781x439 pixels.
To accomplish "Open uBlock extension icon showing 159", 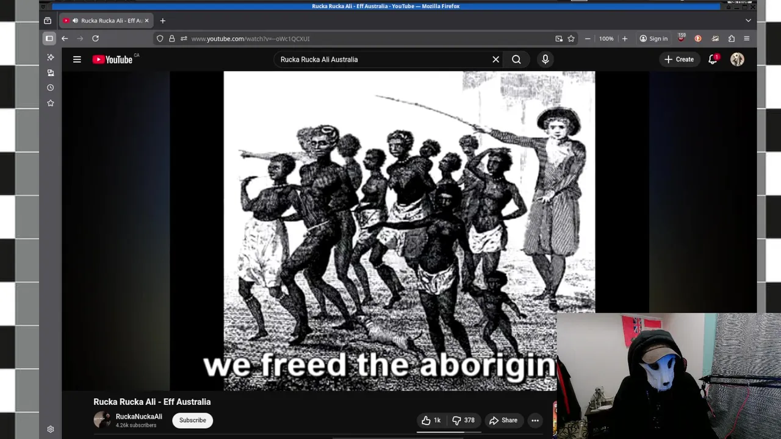I will (682, 38).
